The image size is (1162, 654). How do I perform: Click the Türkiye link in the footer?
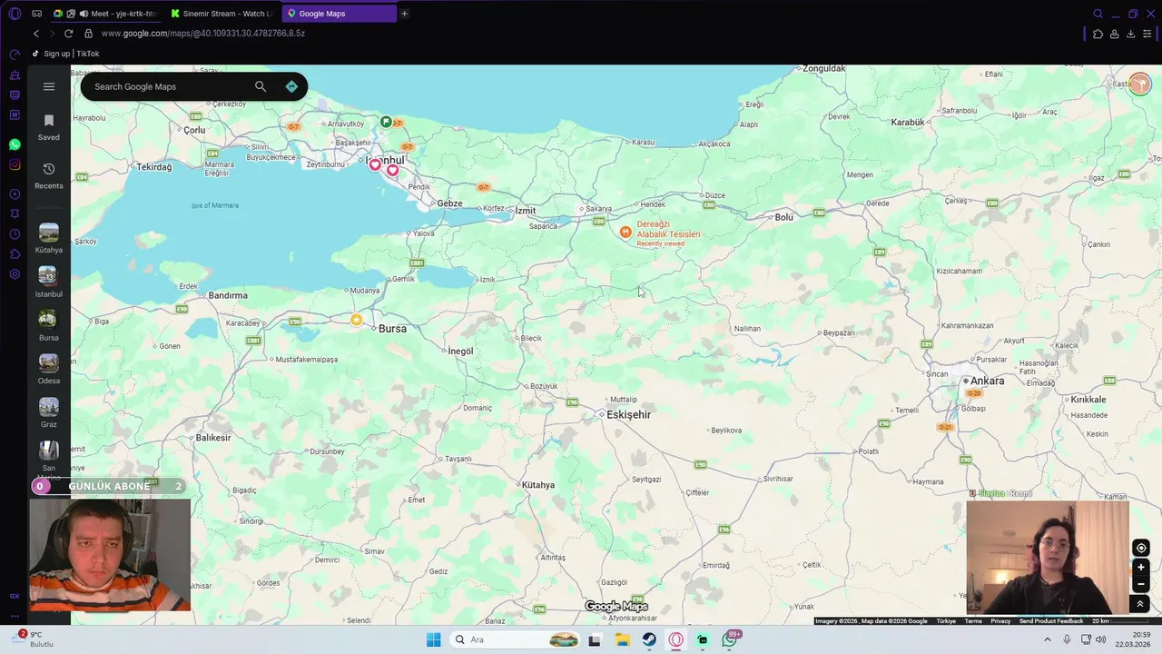coord(946,621)
